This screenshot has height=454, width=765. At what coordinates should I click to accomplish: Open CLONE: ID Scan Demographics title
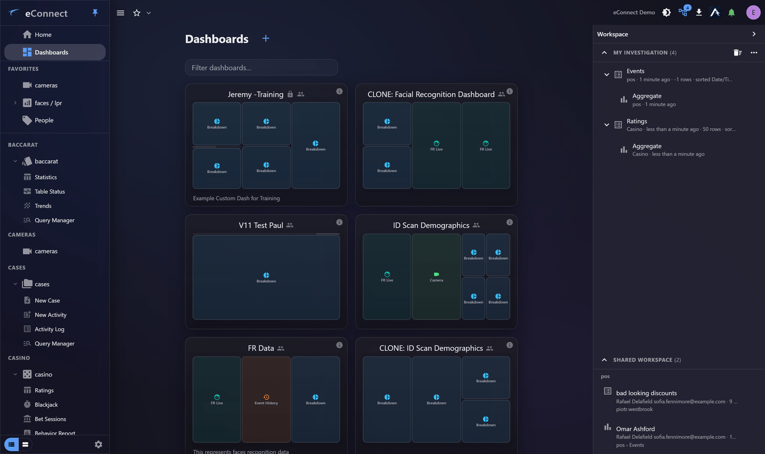click(x=431, y=348)
